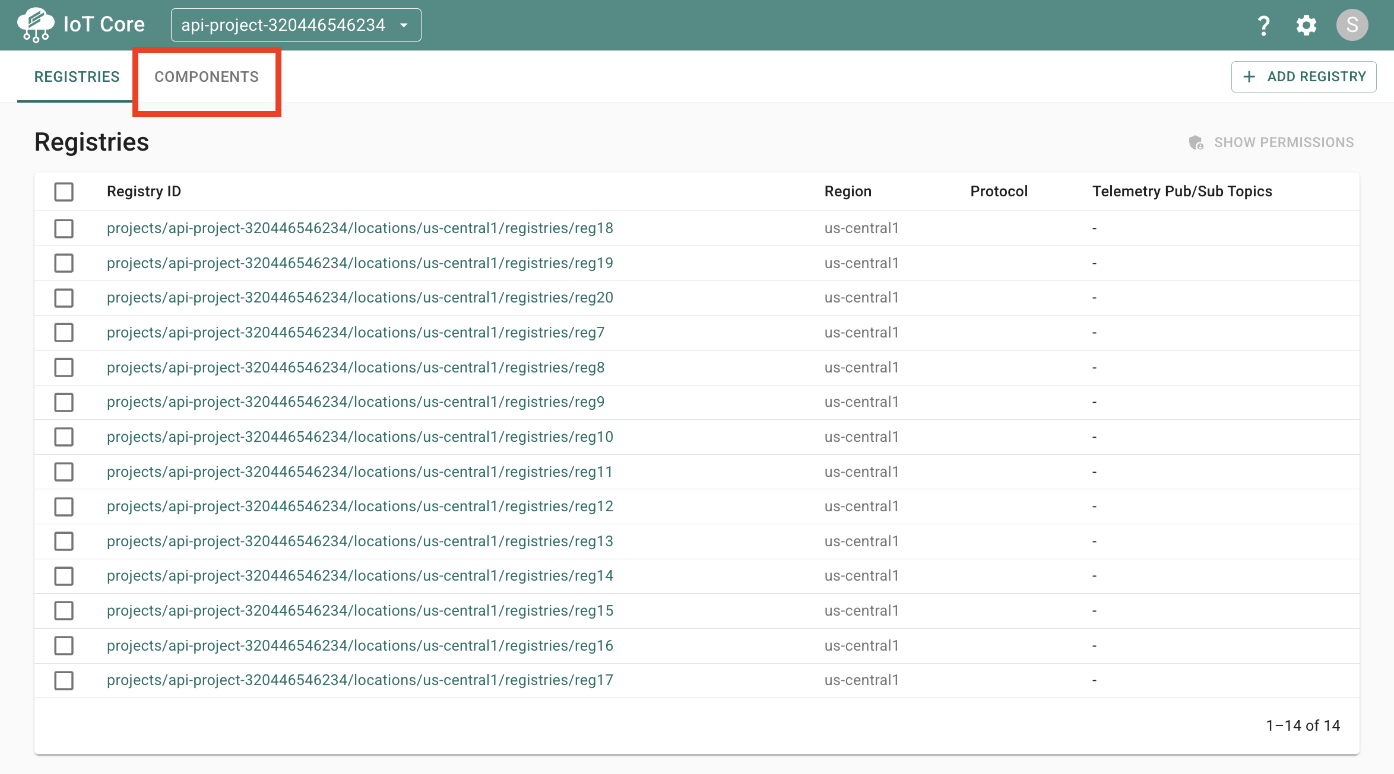Open the registries/reg10 link
Image resolution: width=1394 pixels, height=774 pixels.
[x=360, y=437]
